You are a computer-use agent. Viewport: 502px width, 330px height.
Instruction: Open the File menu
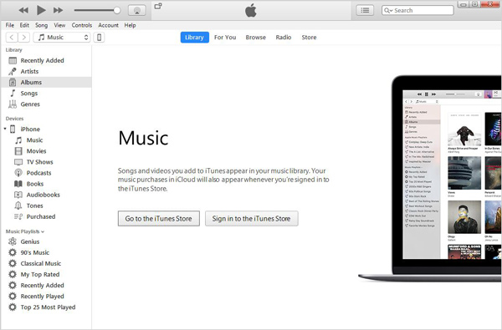tap(10, 25)
